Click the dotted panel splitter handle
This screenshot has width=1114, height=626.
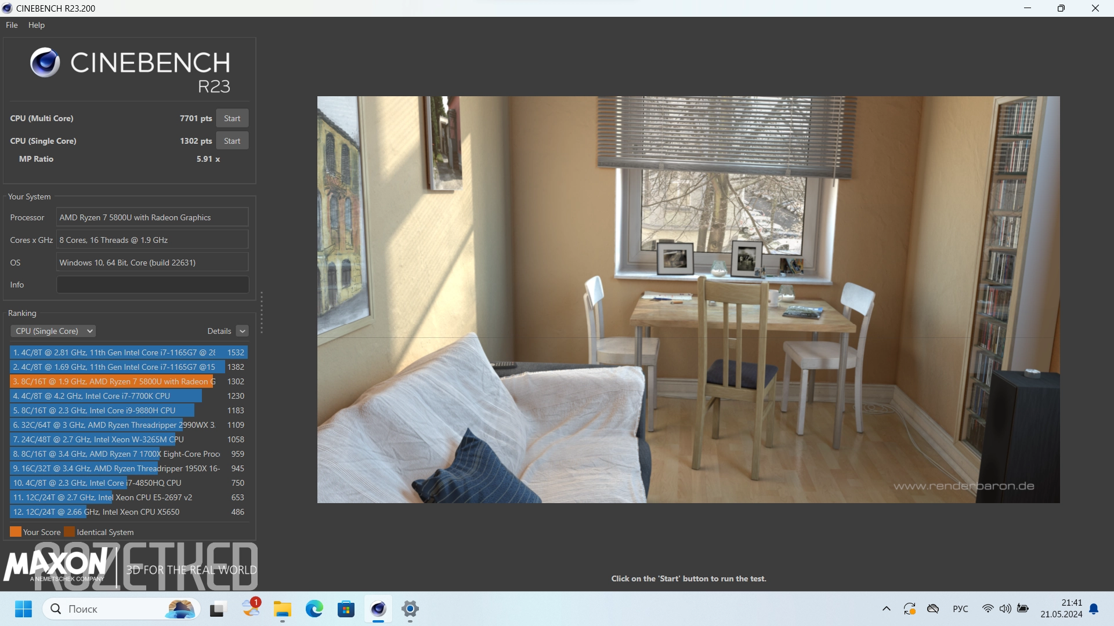(262, 313)
